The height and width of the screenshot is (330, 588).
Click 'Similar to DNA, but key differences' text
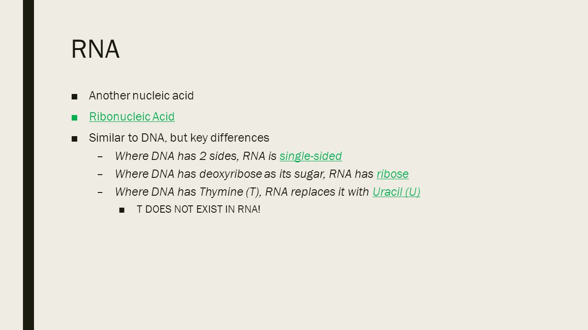pos(179,137)
